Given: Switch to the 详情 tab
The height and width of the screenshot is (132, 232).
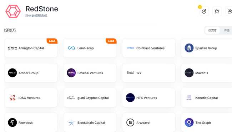Looking at the screenshot, I should 227,30.
